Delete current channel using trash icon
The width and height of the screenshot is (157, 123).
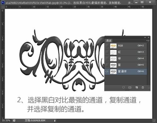tap(143, 87)
